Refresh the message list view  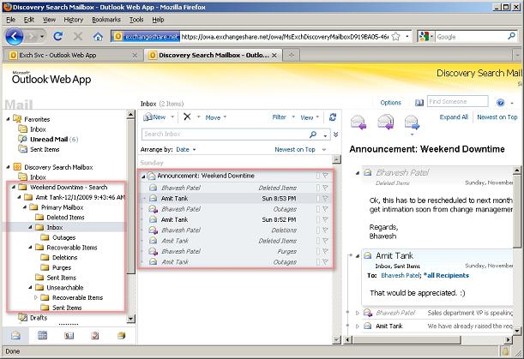(x=333, y=117)
